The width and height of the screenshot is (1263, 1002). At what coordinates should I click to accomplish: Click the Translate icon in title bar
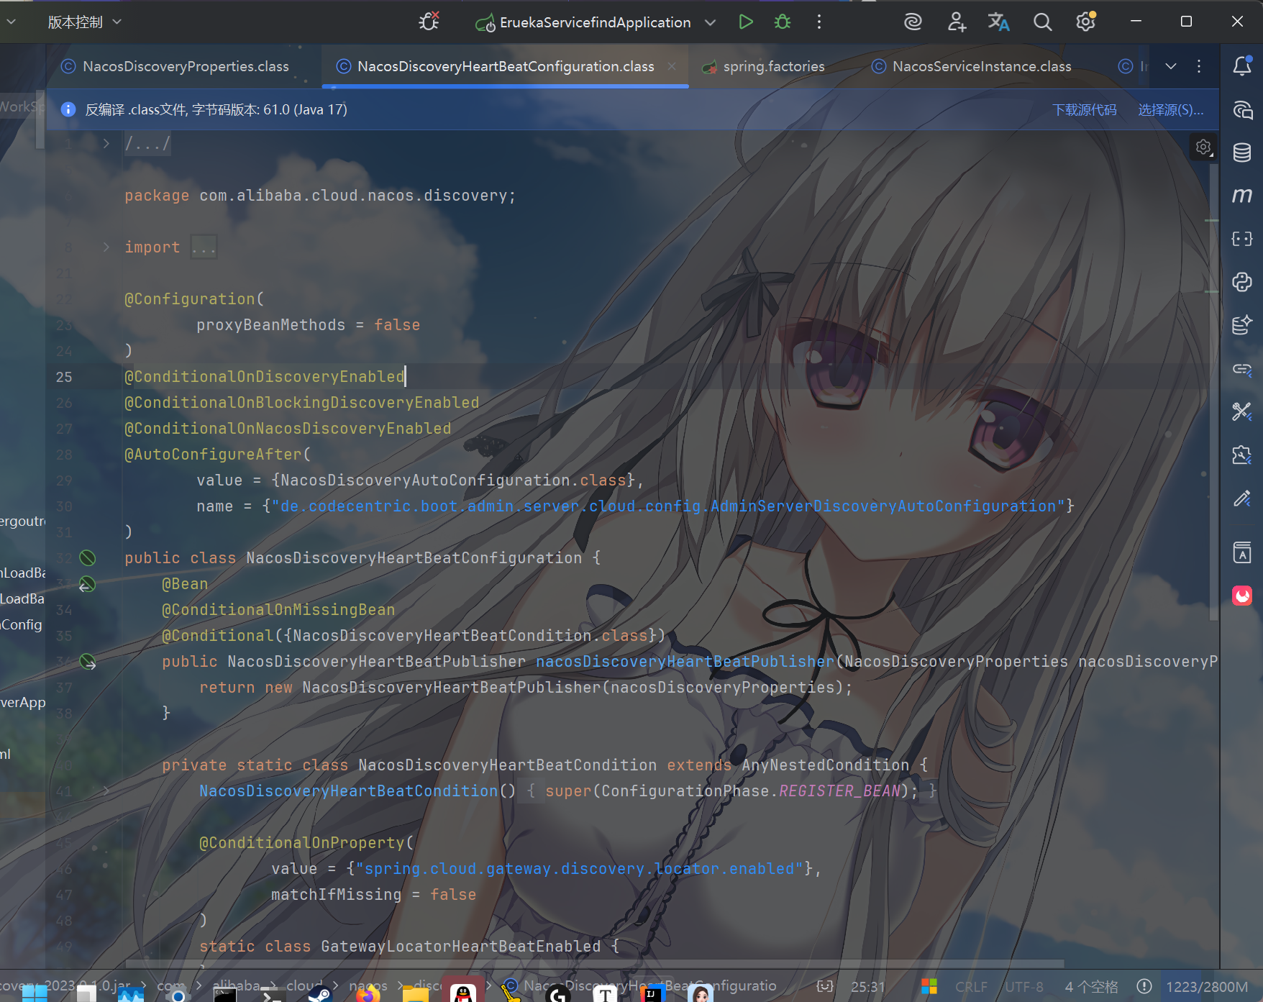(x=999, y=22)
